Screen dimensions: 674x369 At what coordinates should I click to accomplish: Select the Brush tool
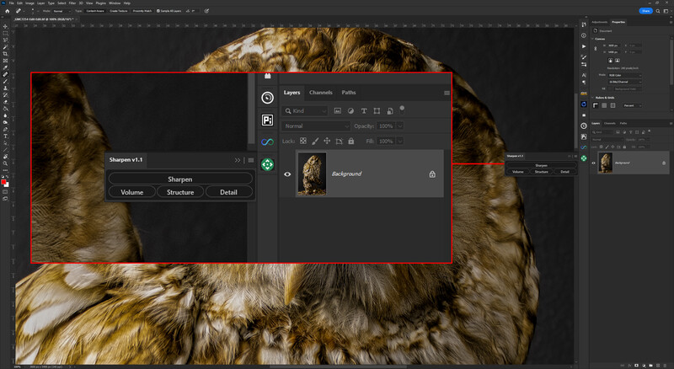5,81
